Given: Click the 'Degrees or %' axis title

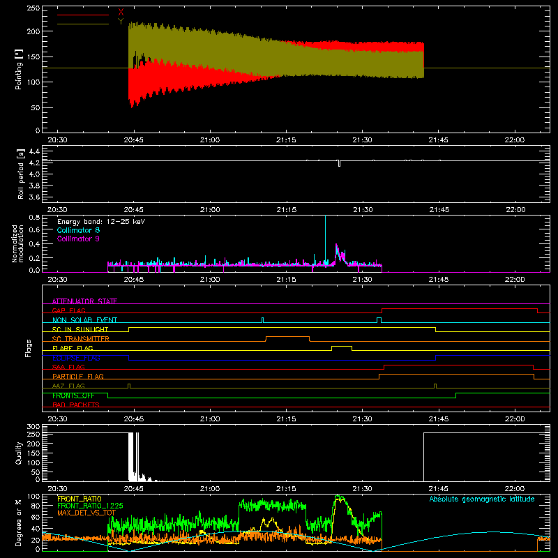Looking at the screenshot, I should click(x=19, y=523).
